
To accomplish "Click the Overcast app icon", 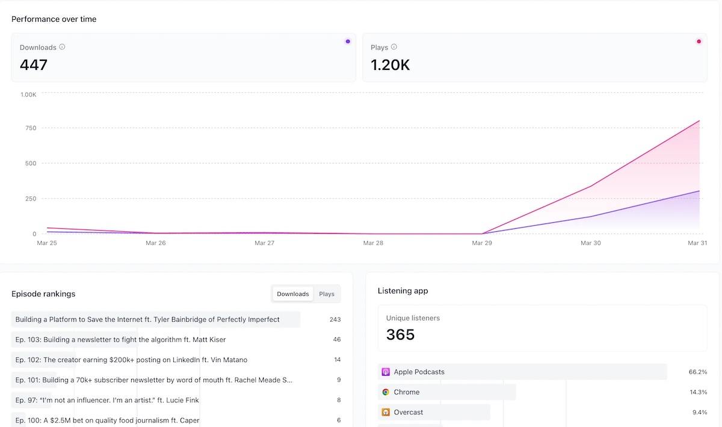I will pos(385,413).
